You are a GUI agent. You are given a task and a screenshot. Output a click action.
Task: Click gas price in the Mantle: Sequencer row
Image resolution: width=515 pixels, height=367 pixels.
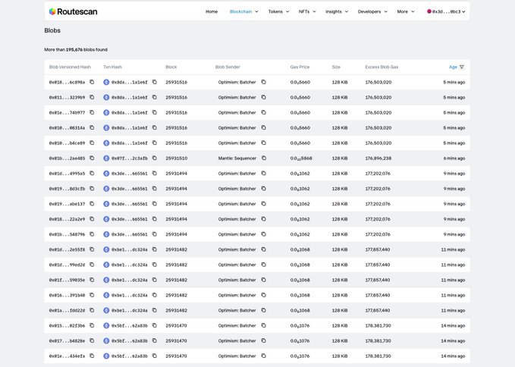(x=301, y=158)
